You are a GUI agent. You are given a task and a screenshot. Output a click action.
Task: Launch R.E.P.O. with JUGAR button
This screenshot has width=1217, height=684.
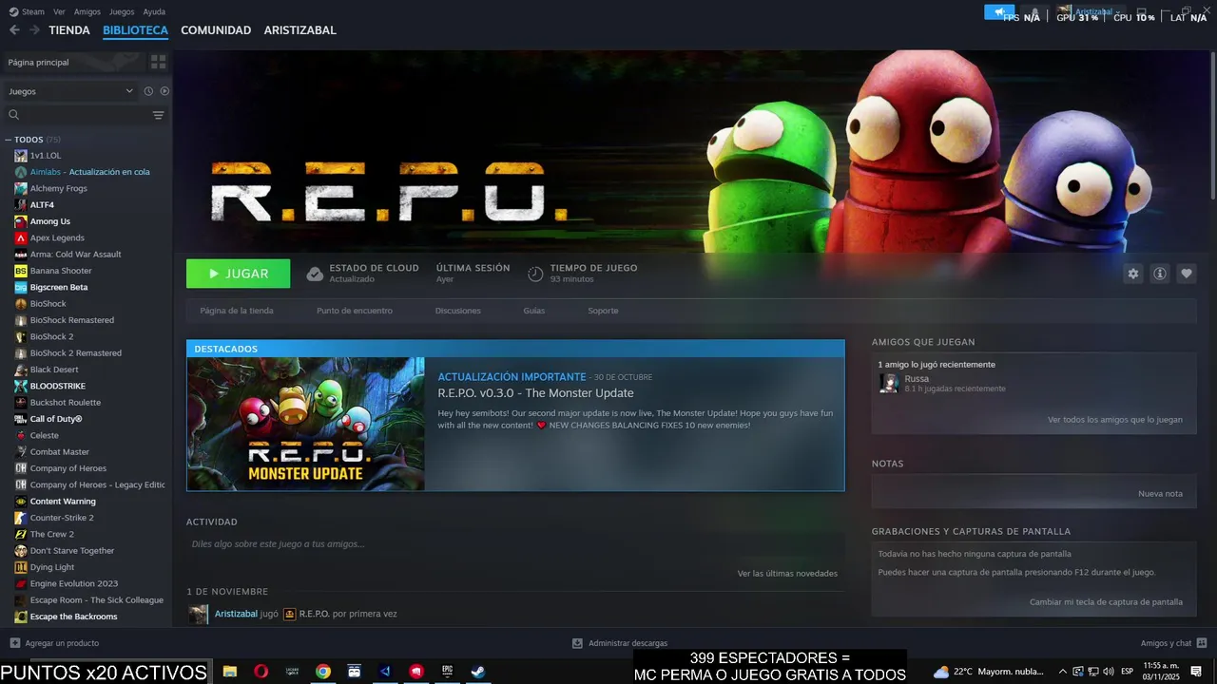click(x=239, y=274)
